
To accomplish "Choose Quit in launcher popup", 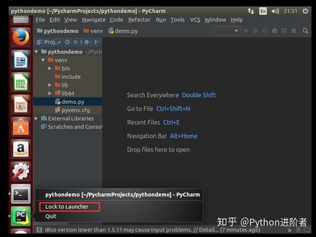I will click(51, 216).
